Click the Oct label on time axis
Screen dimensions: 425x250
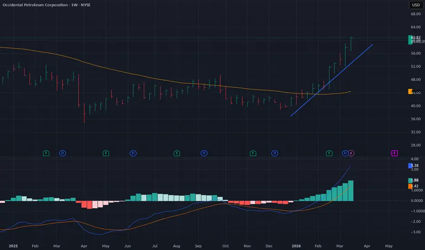pos(226,246)
